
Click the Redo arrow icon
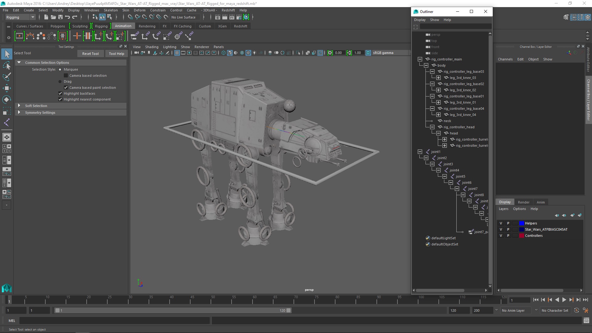click(x=75, y=17)
